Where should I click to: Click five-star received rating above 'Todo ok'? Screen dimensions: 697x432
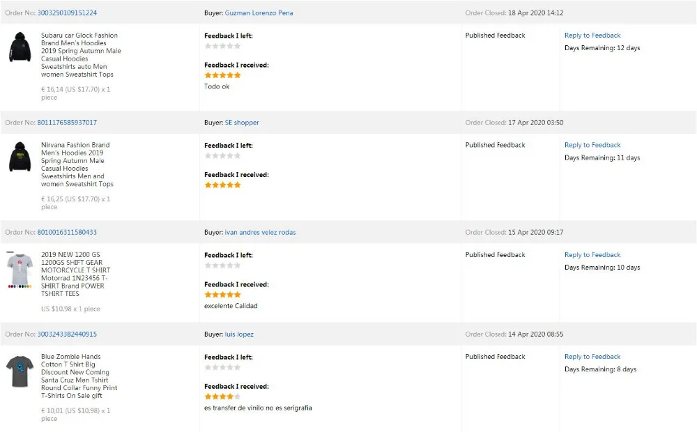coord(222,75)
